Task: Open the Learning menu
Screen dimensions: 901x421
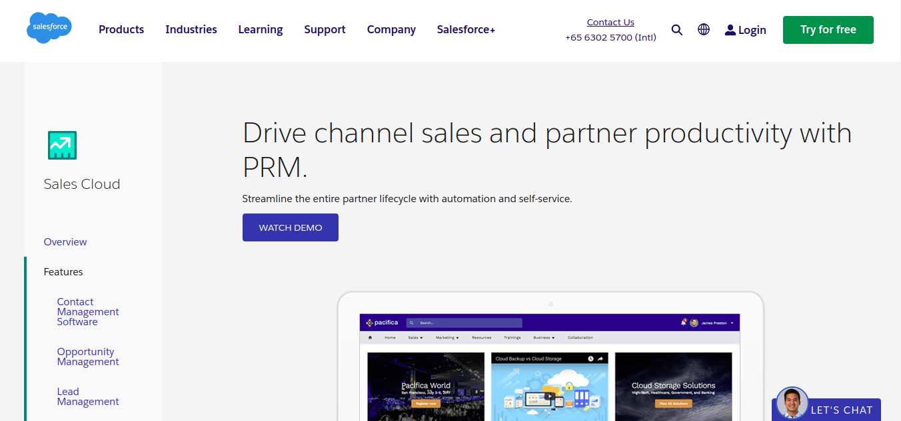Action: click(261, 29)
